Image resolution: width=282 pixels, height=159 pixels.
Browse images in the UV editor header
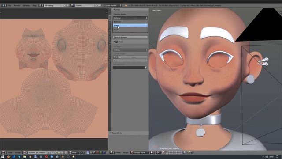coord(25,152)
